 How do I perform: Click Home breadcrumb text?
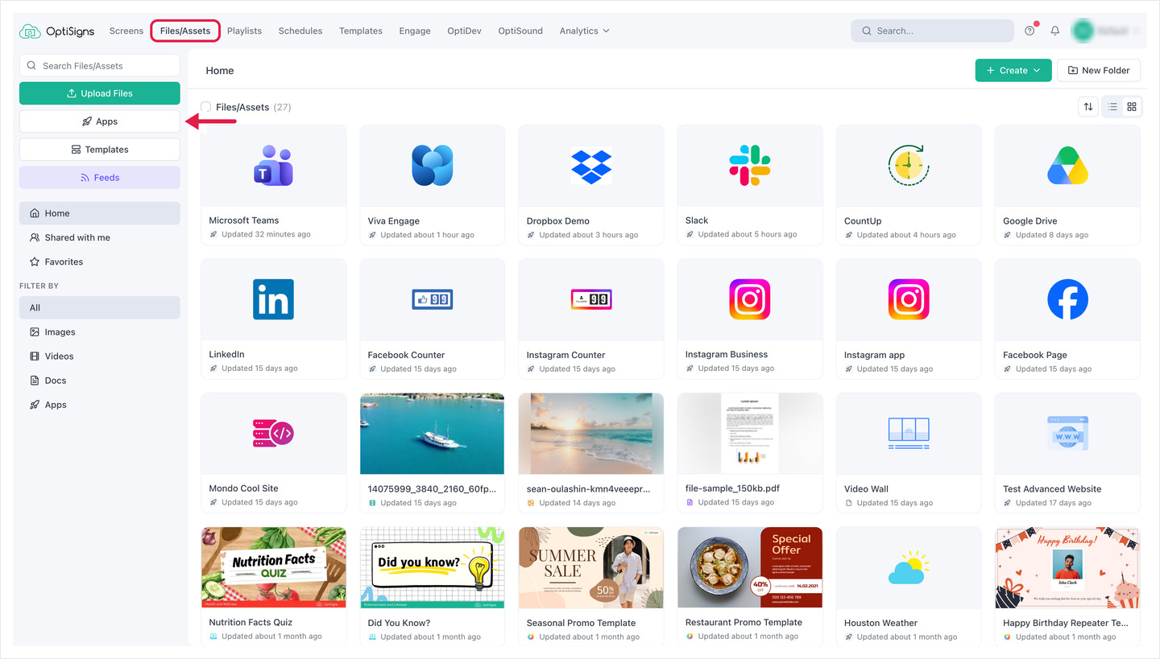[x=220, y=70]
